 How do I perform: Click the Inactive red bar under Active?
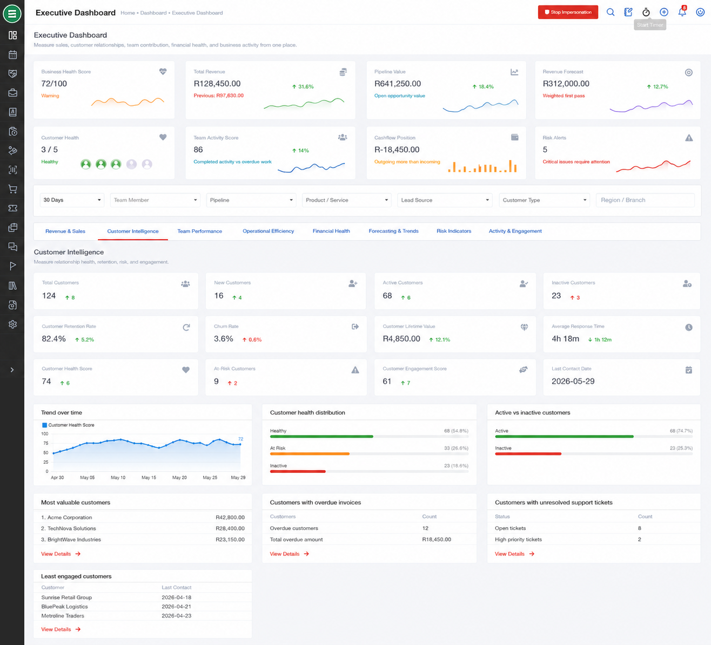[528, 454]
